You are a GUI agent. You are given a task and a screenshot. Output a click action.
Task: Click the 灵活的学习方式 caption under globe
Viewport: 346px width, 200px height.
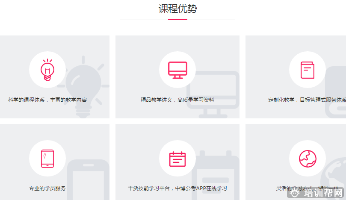(295, 188)
